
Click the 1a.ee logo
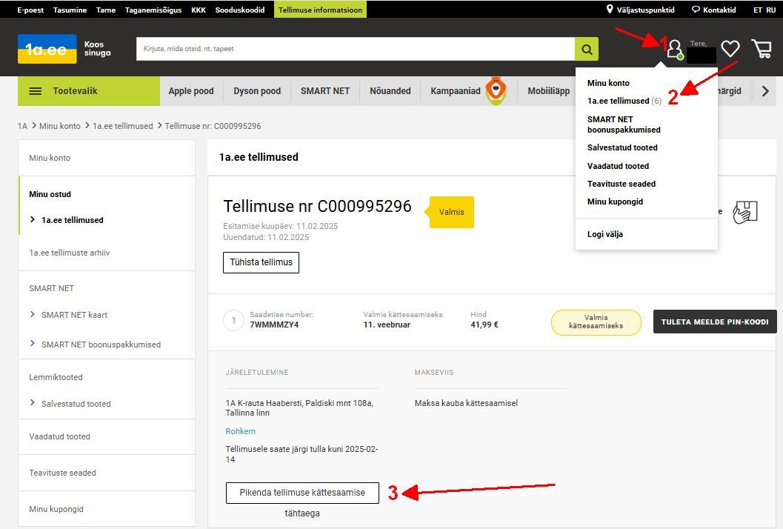pos(47,49)
